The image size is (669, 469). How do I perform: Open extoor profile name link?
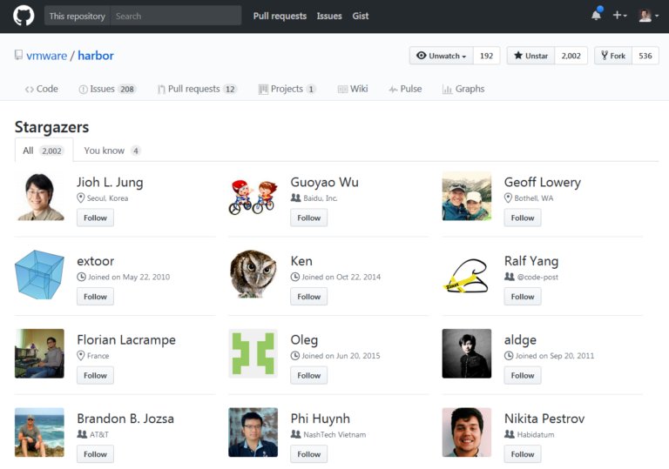[96, 261]
